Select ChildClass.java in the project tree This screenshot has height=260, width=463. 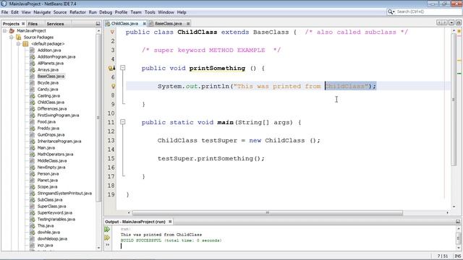(51, 102)
